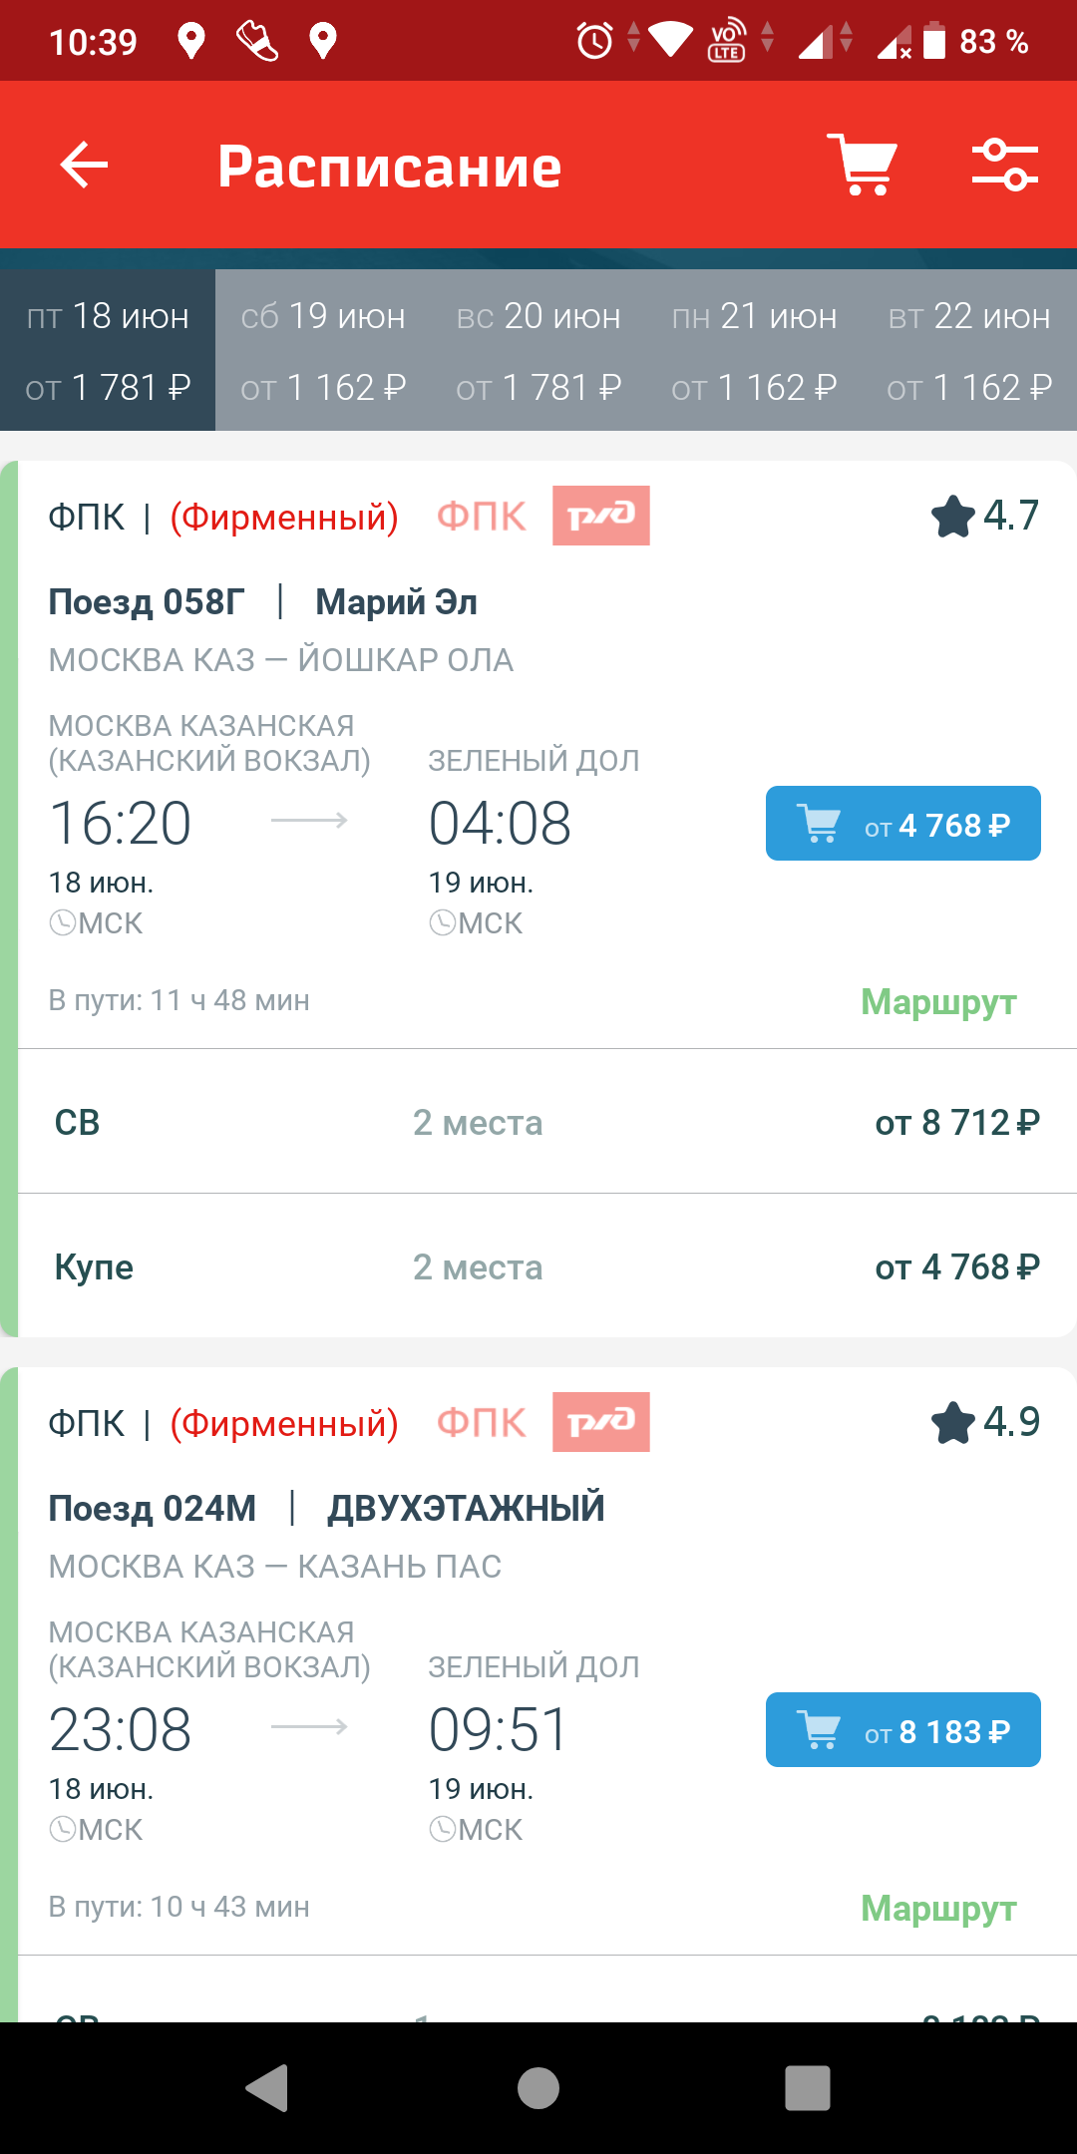Select the сб 19 июн date tab

coord(323,350)
